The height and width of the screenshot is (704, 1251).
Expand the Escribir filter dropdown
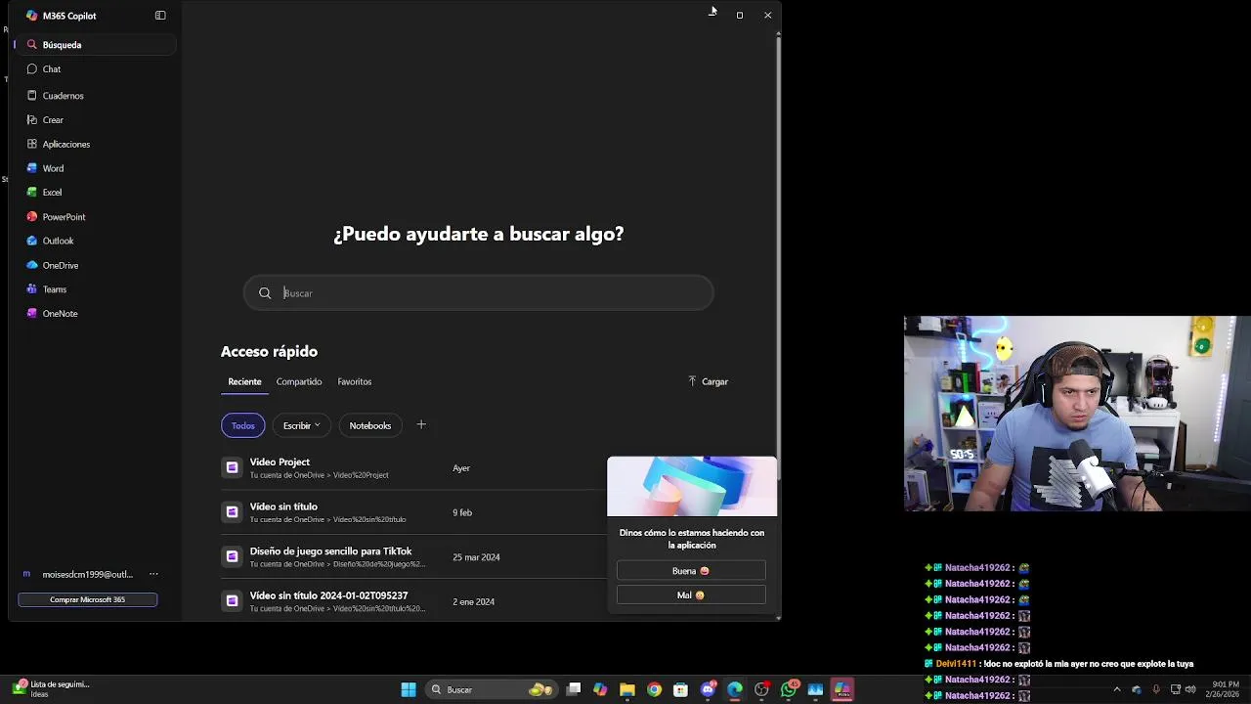pyautogui.click(x=301, y=425)
